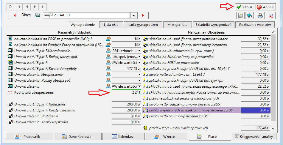
Task: Click Nie value for naliczanie składki na FGŚP
Action: (x=126, y=39)
